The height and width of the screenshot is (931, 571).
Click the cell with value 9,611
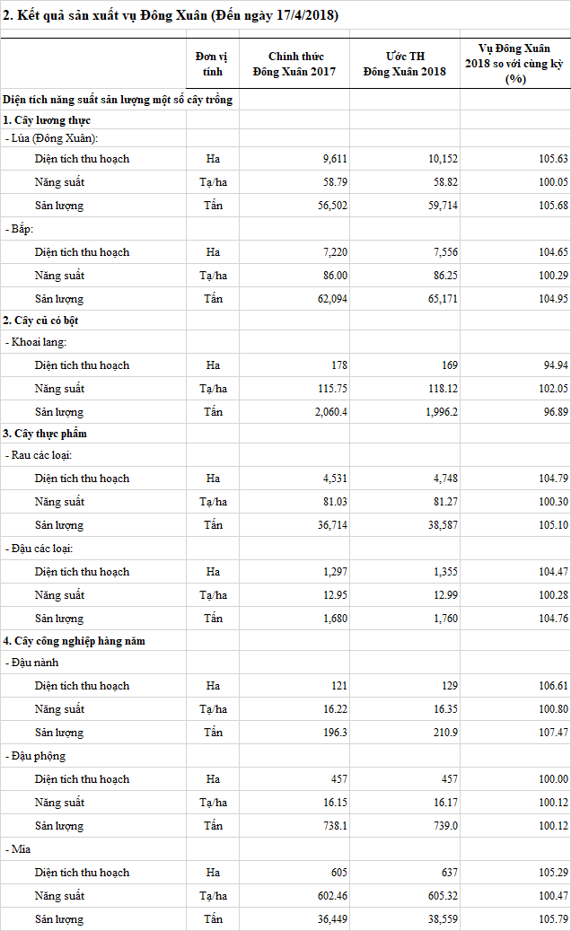pyautogui.click(x=335, y=159)
